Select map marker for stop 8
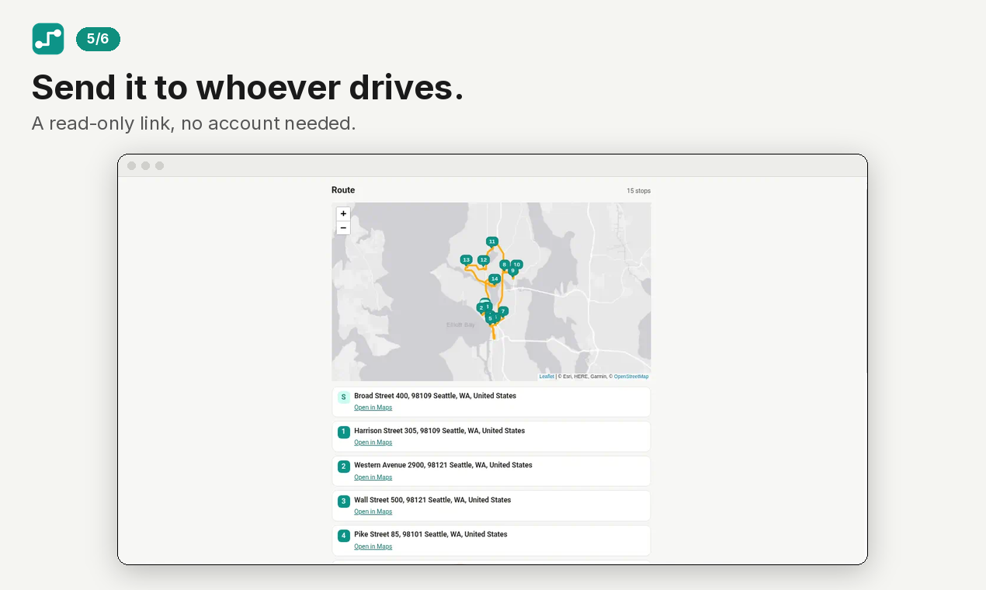 point(504,265)
